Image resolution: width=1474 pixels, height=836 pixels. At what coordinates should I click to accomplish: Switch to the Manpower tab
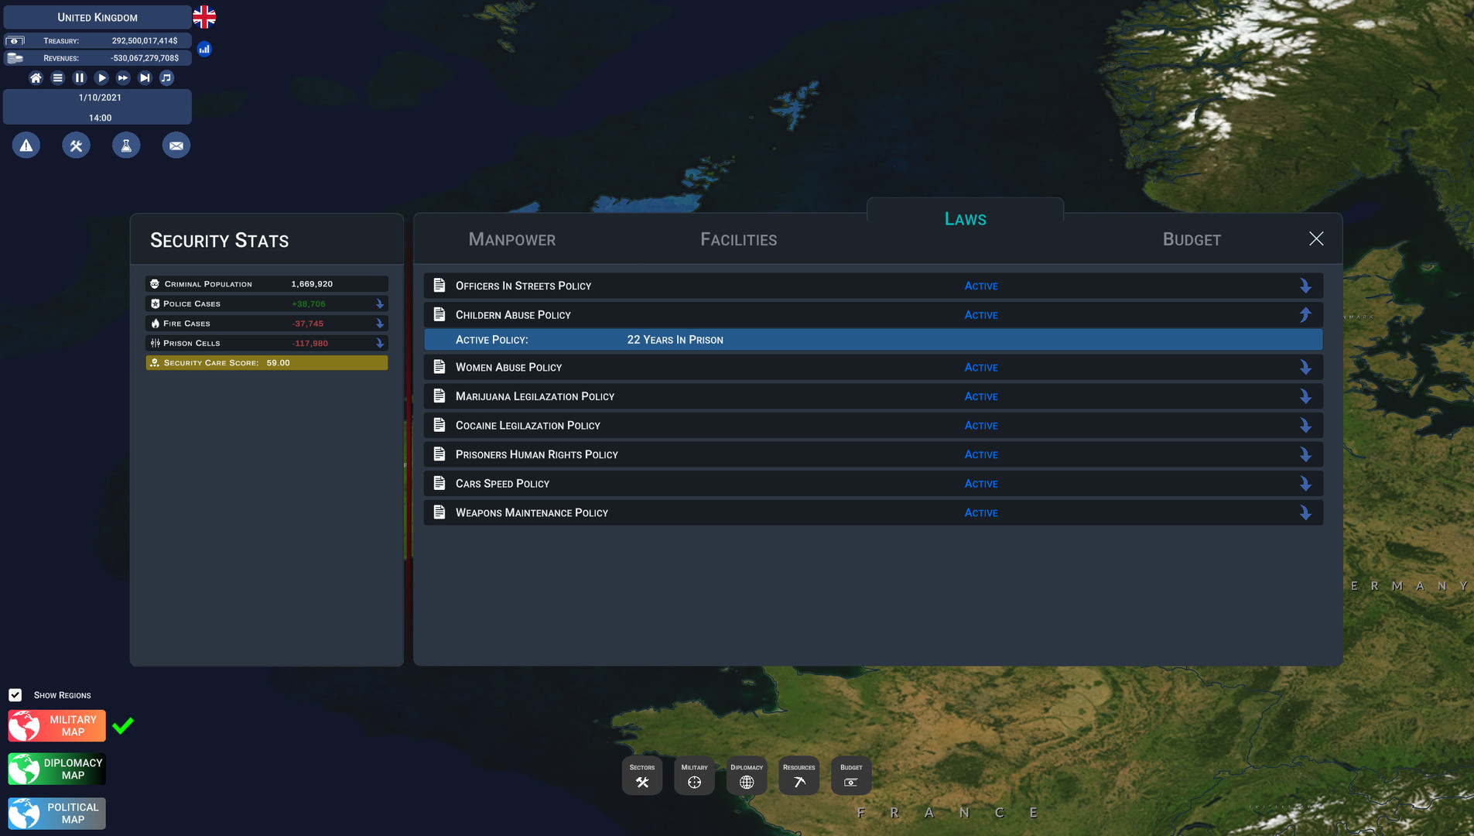511,240
